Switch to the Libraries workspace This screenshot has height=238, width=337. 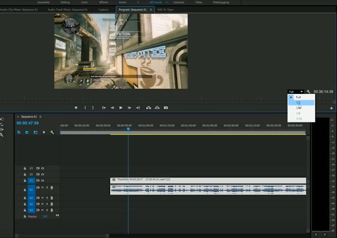tap(178, 3)
